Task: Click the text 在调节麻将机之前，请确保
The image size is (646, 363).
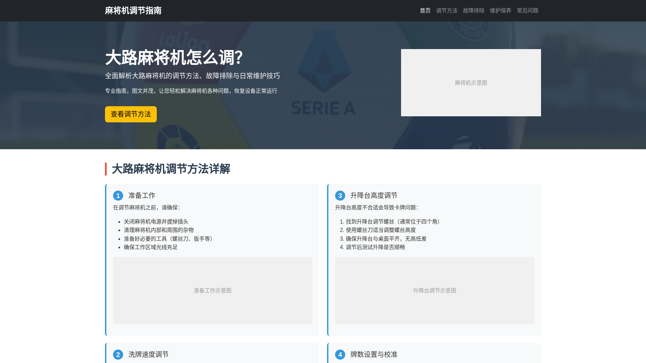Action: [147, 208]
